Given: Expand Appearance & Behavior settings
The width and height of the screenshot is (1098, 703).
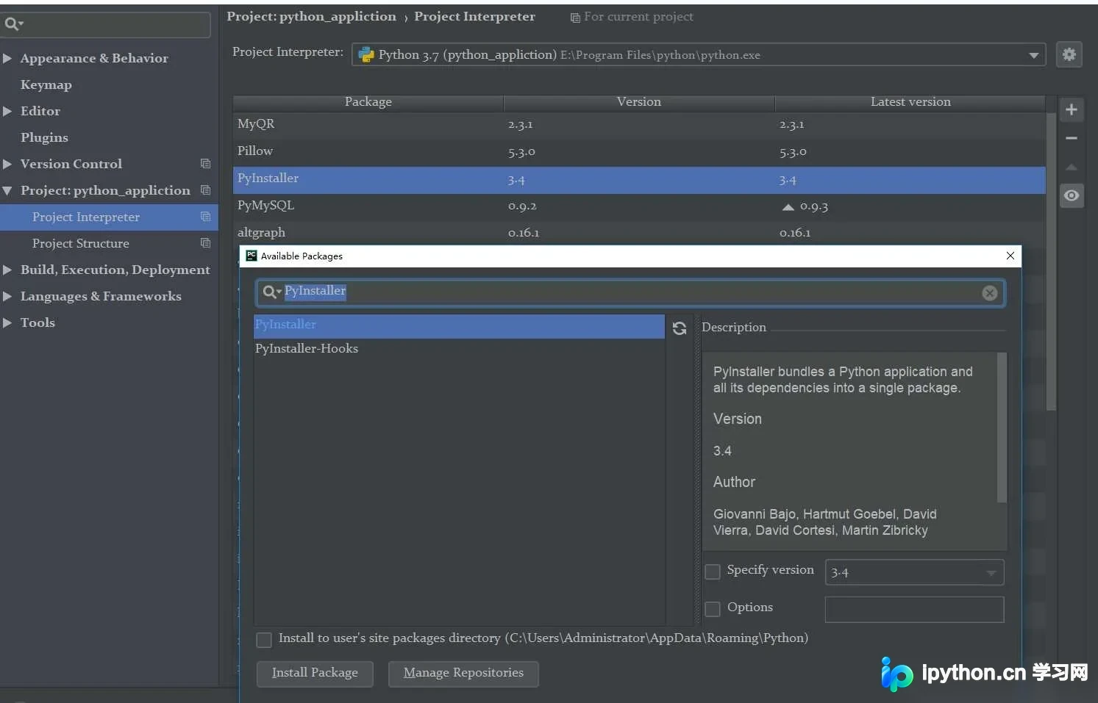Looking at the screenshot, I should 7,58.
